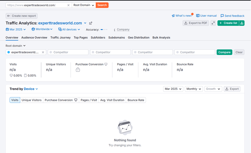Open the Mar 2025 date picker under title
Screen dimensions: 251x153
(16, 30)
